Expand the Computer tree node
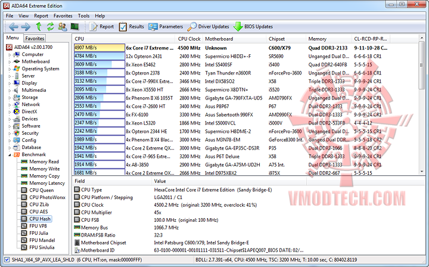This screenshot has width=429, height=267. coord(10,55)
